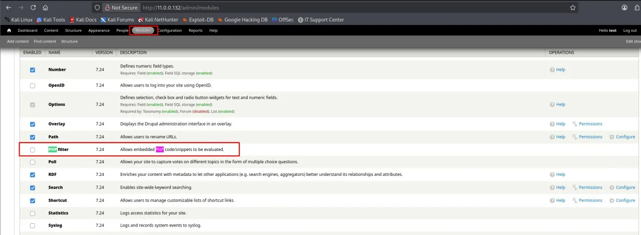Enable the OpenID module checkbox
Viewport: 641px width, 235px height.
(x=33, y=85)
